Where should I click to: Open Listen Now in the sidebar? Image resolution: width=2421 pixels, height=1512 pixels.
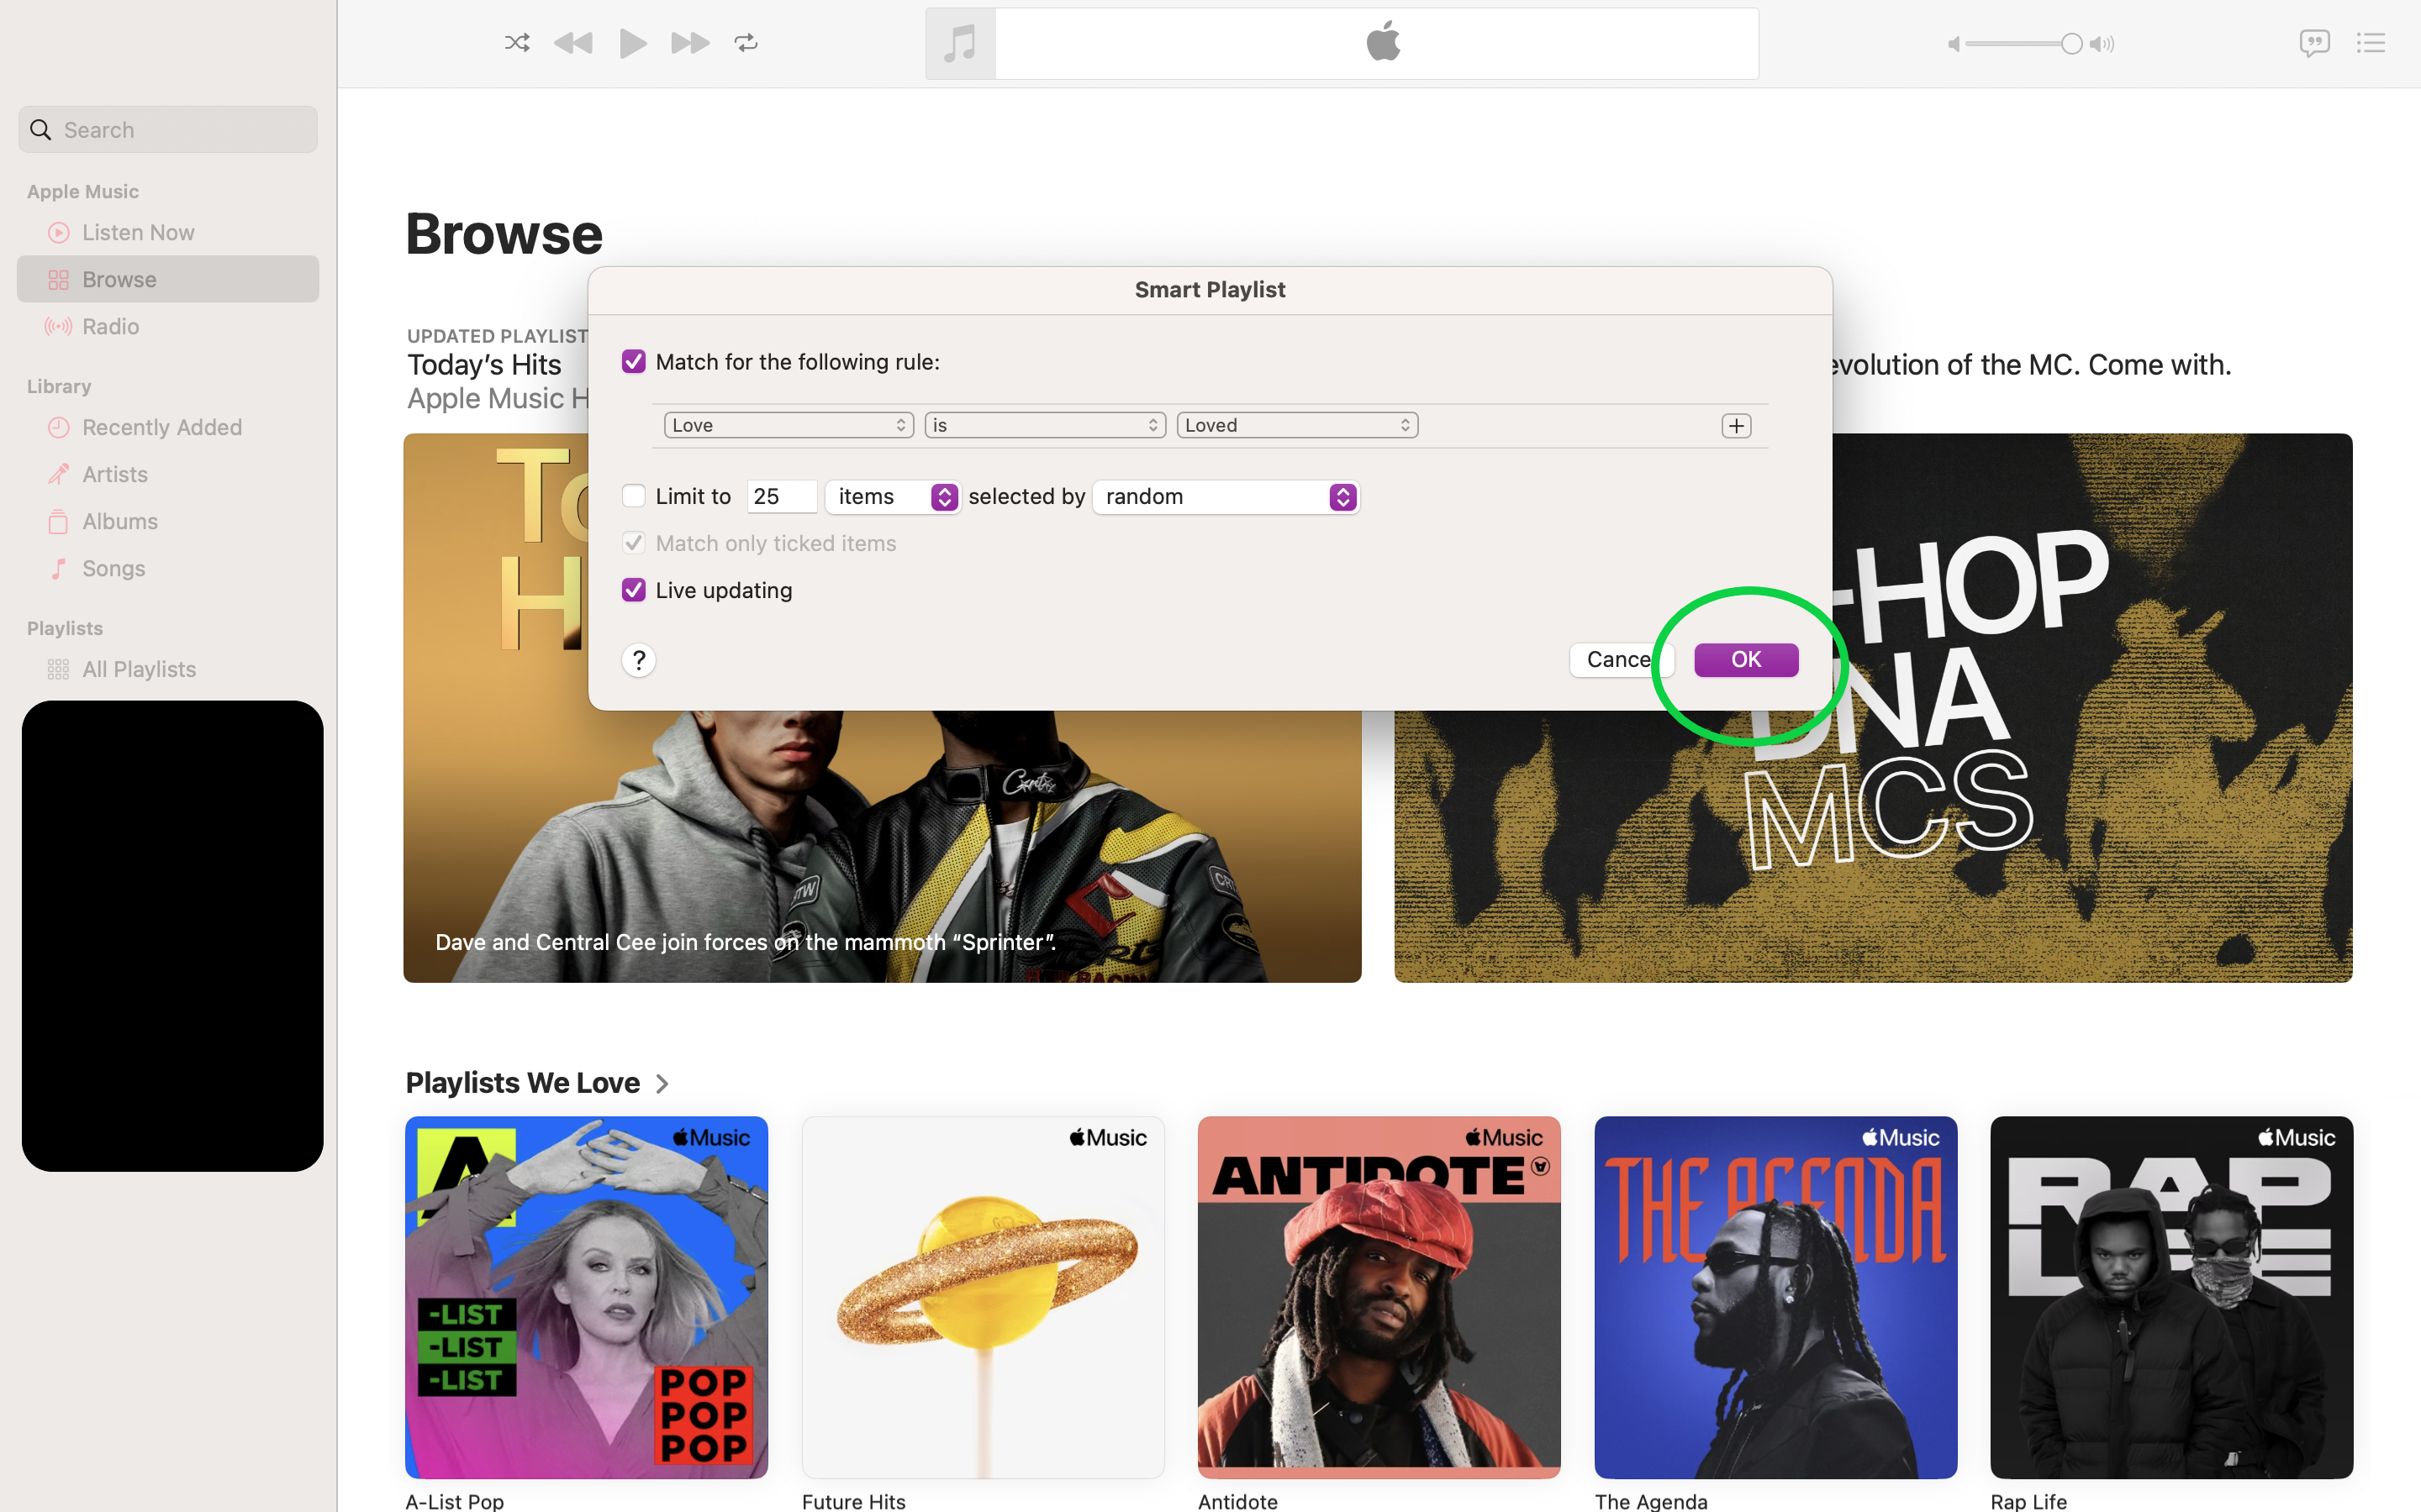pyautogui.click(x=168, y=232)
